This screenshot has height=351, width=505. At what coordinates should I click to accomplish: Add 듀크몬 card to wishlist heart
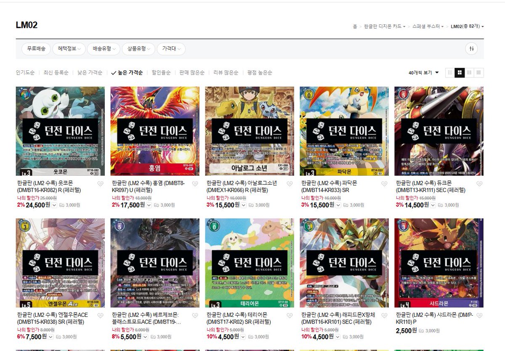(x=479, y=184)
